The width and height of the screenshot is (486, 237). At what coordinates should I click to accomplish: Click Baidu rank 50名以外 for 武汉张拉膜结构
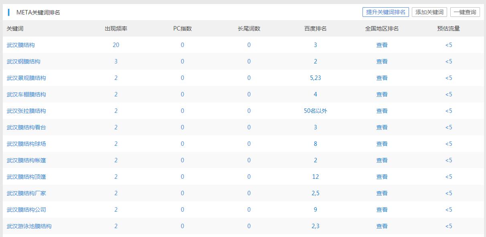tap(315, 111)
